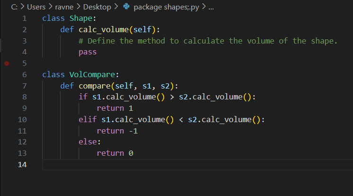Click the class name 'VolCompare'
Viewport: 353px width, 196px height.
click(x=92, y=75)
